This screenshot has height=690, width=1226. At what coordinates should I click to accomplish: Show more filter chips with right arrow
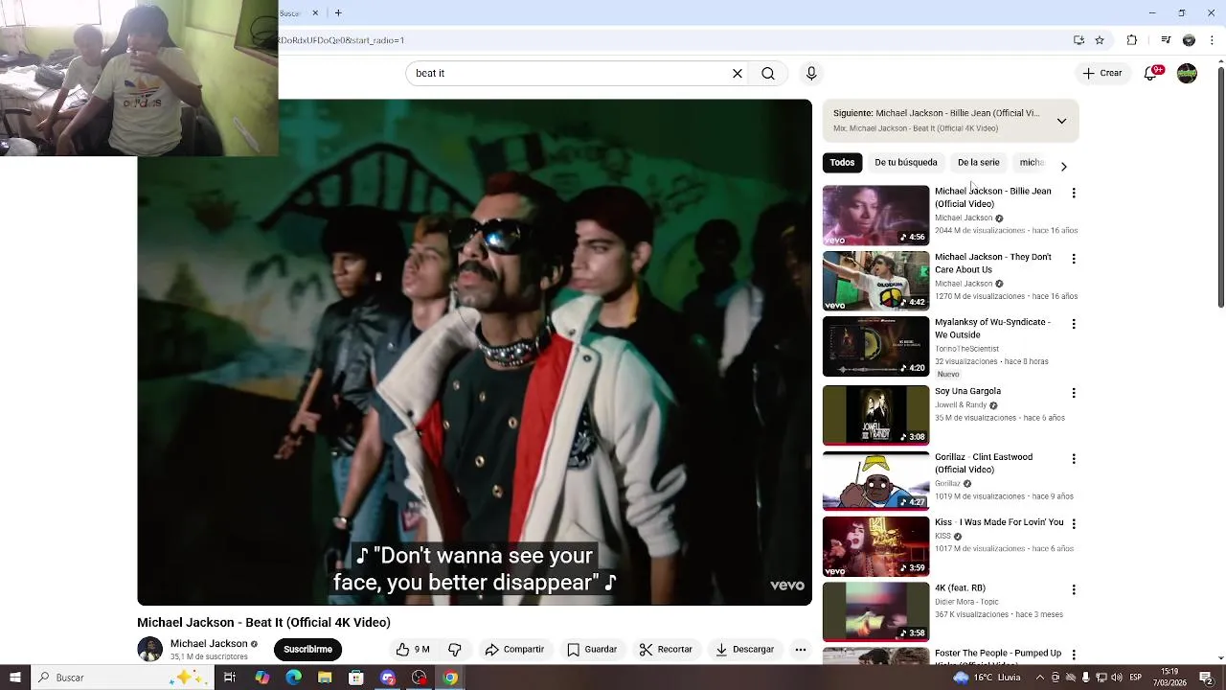click(1063, 166)
